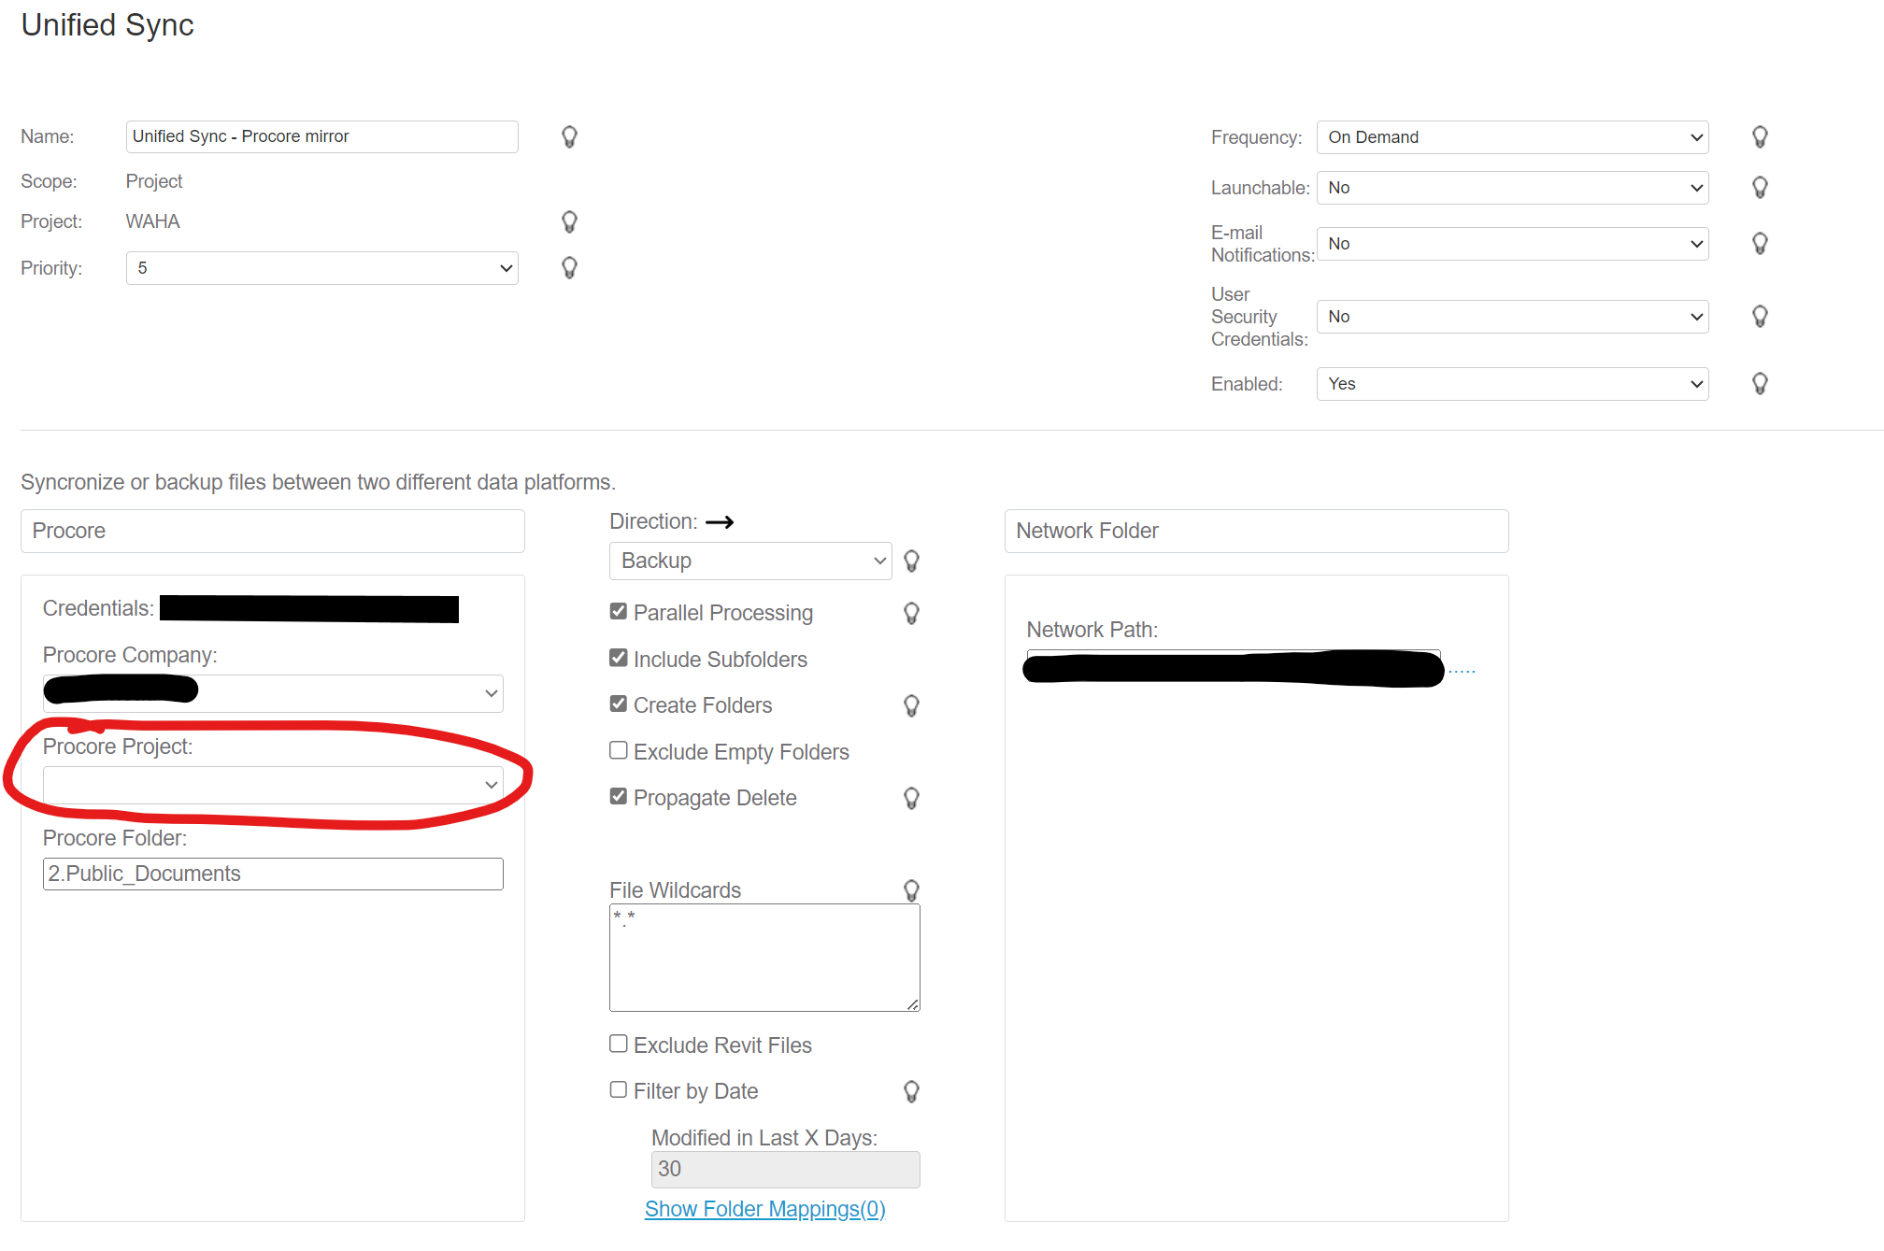Check the Exclude Revit Files option

618,1044
